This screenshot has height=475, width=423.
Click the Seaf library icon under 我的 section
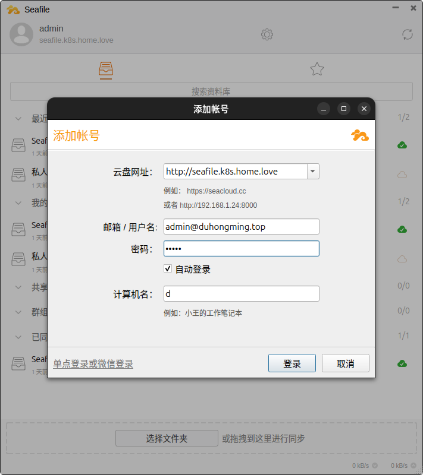18,229
